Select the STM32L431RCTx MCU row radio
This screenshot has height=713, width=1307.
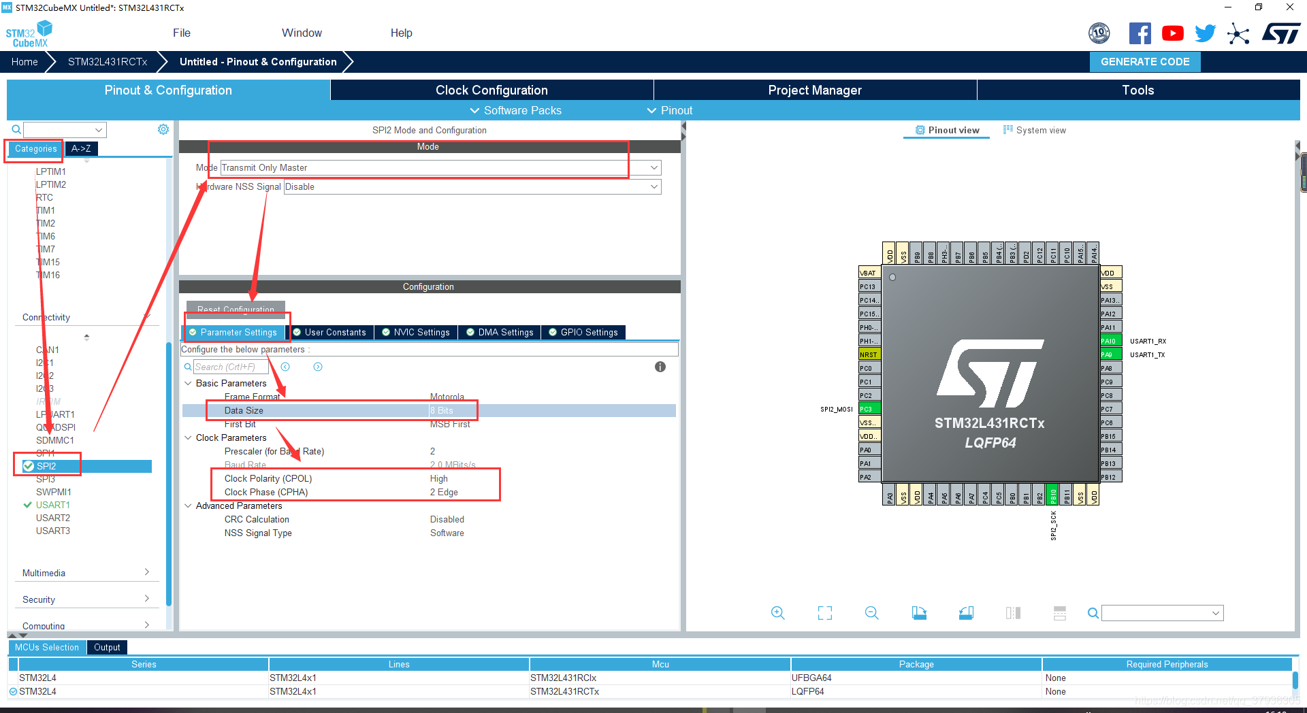click(13, 691)
